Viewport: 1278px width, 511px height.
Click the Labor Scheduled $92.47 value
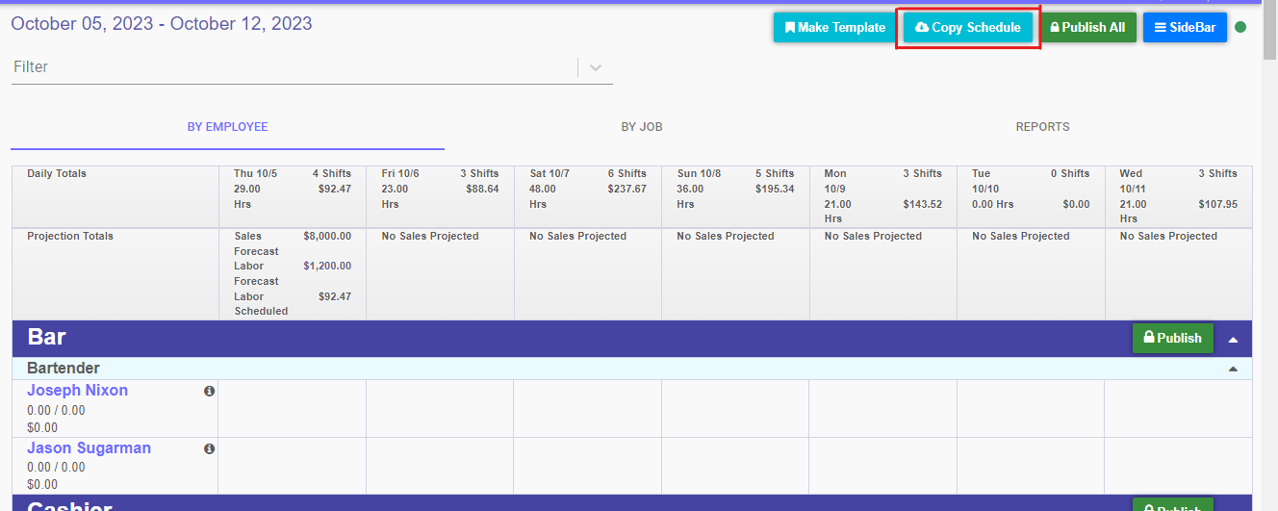(x=335, y=296)
